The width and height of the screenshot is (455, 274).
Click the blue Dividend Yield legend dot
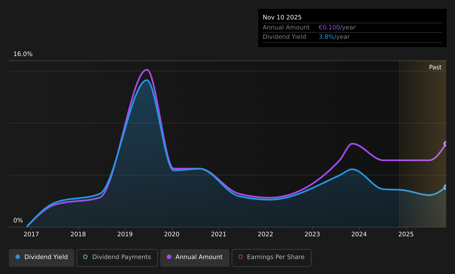(18, 257)
